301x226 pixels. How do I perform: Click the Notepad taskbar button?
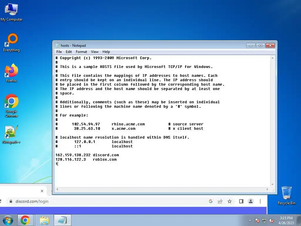[63, 220]
